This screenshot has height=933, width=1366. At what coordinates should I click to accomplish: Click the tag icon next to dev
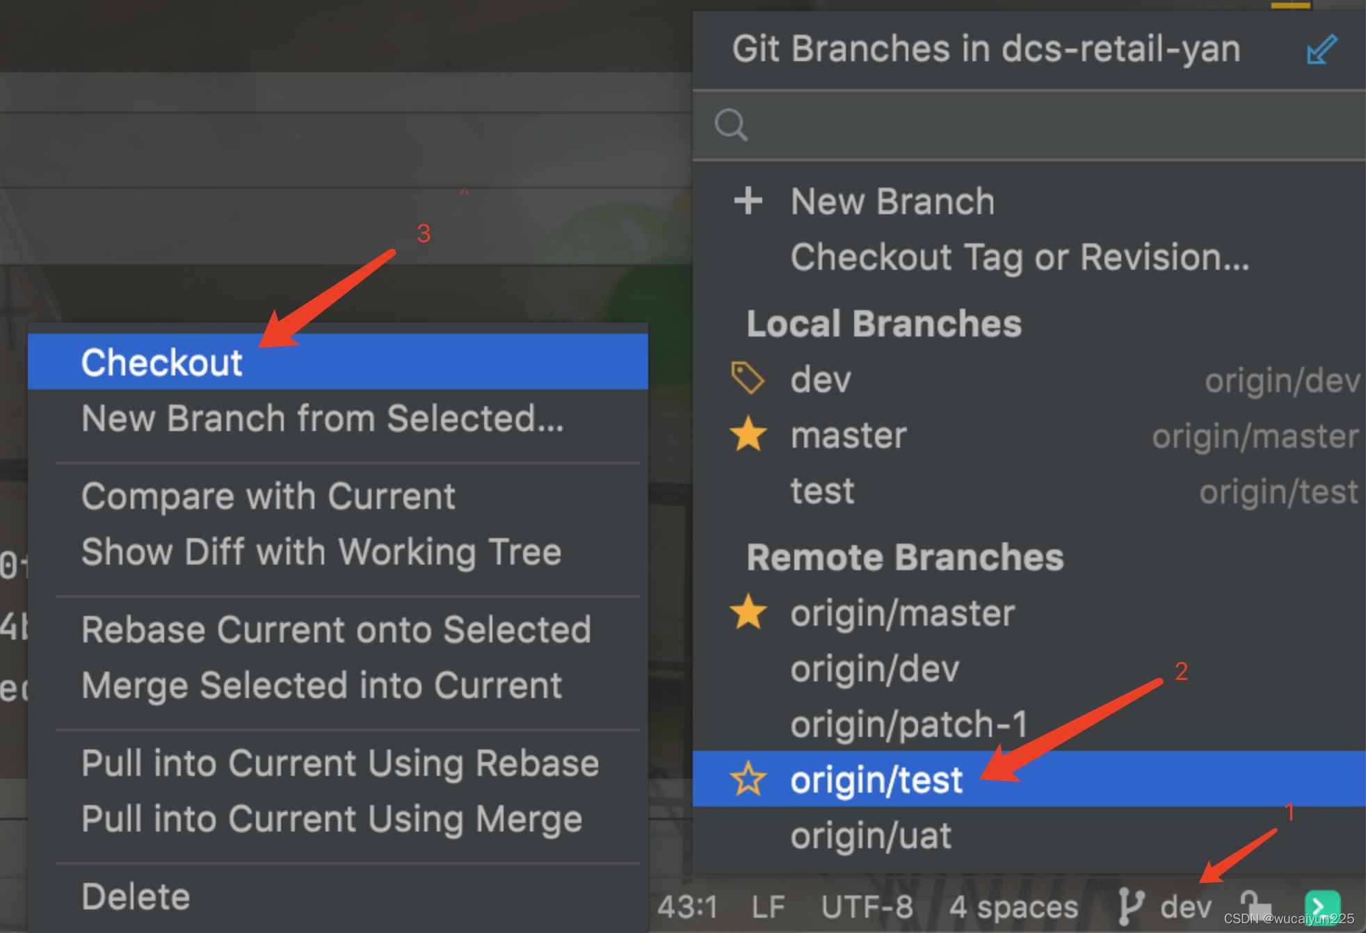(x=748, y=378)
